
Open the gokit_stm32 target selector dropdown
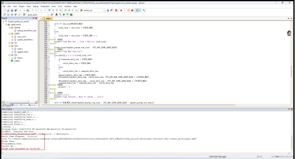coord(48,14)
